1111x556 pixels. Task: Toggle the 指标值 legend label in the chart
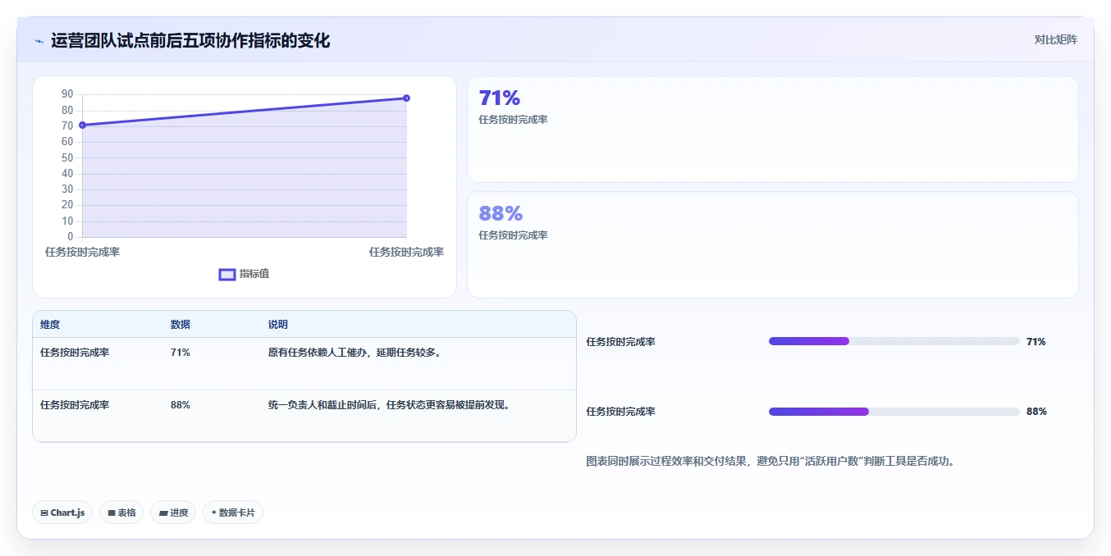254,274
